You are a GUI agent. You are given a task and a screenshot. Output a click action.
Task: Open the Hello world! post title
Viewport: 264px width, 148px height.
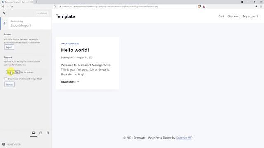75,50
